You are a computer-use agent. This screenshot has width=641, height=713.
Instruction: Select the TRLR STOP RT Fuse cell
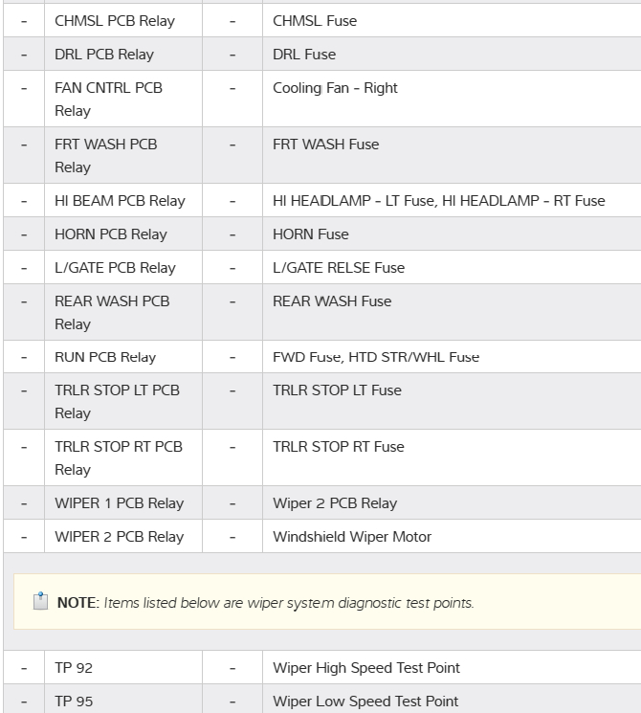coord(339,447)
